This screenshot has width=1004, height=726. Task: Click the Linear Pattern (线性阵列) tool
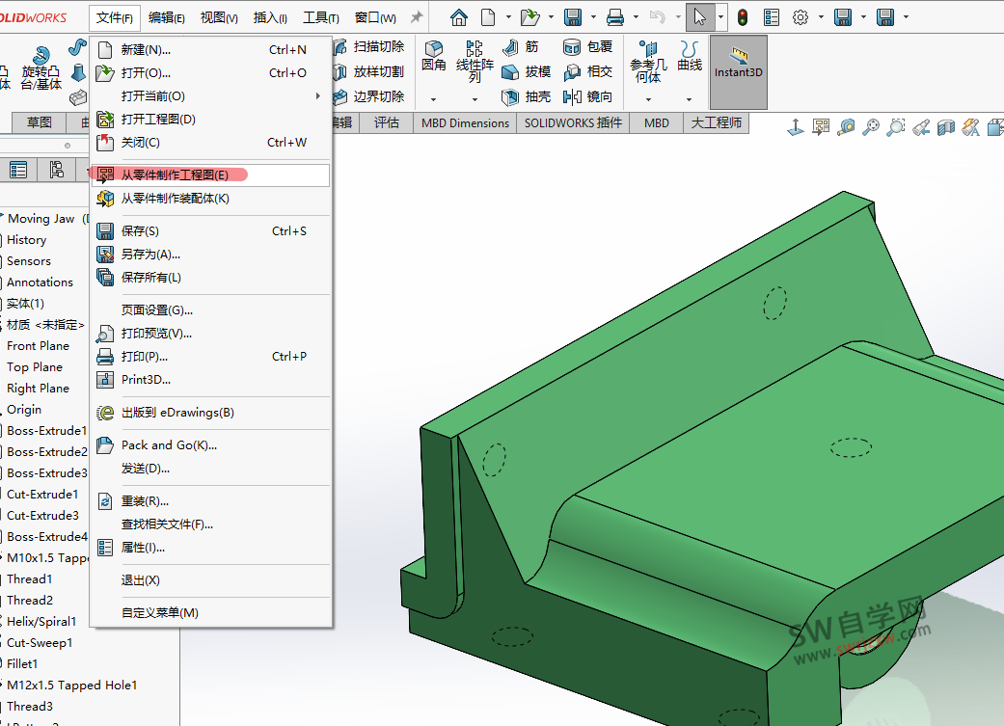coord(475,61)
